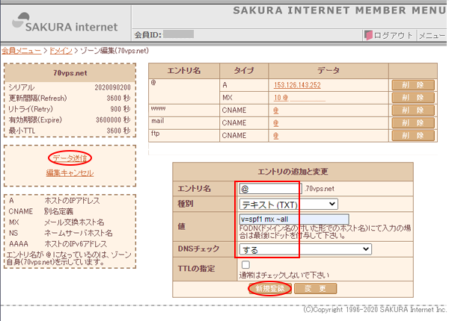Screen dimensions: 449x321
Task: Click the AAAA legend row
Action: (58, 244)
